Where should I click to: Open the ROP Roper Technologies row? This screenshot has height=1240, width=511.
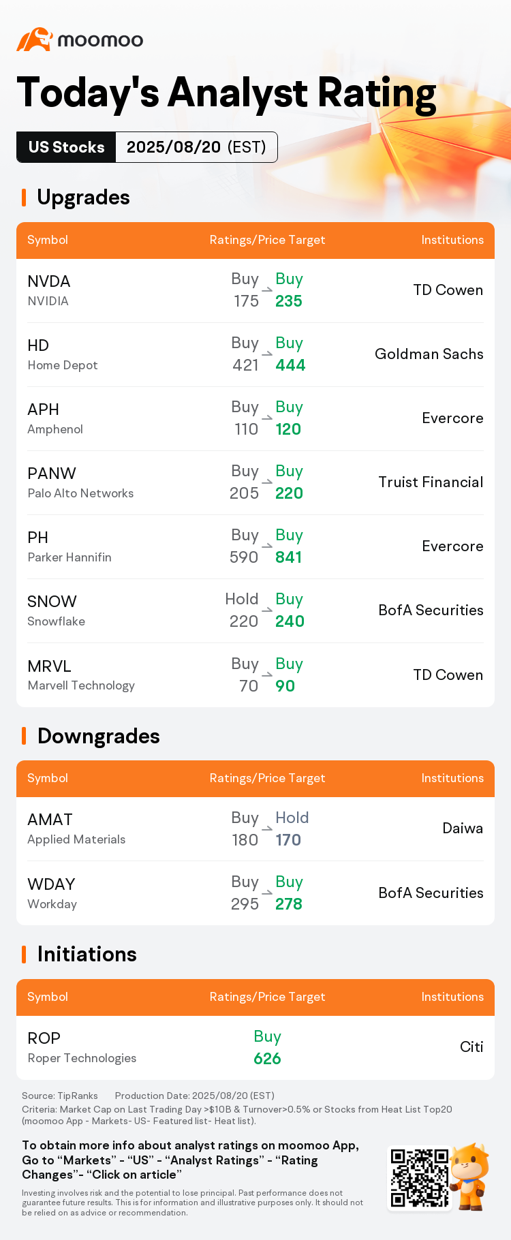tap(255, 1047)
